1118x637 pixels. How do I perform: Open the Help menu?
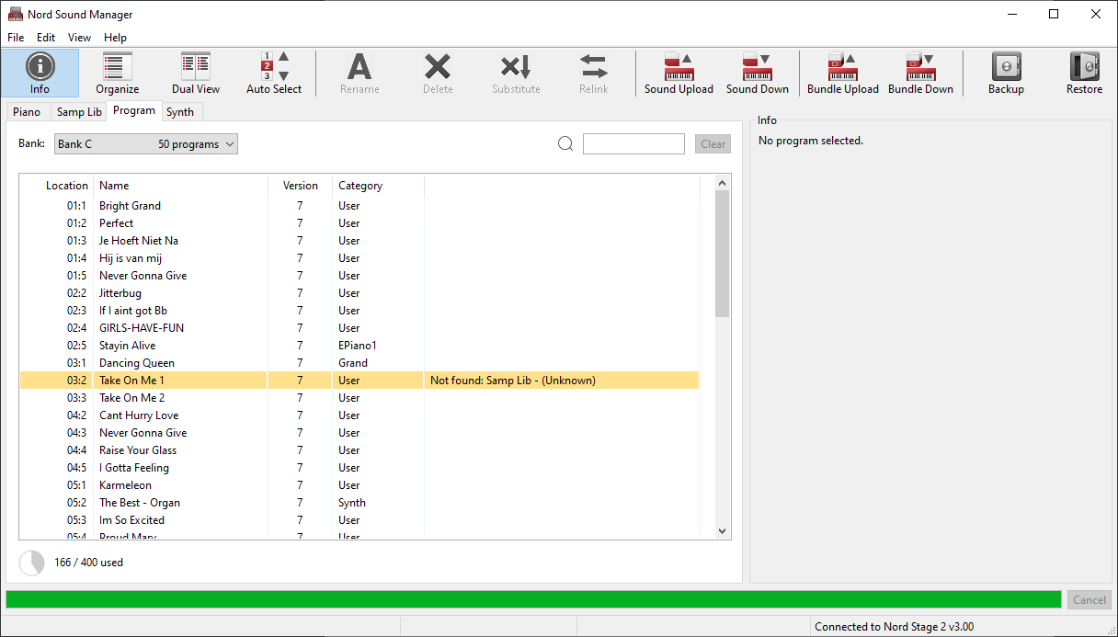[115, 38]
